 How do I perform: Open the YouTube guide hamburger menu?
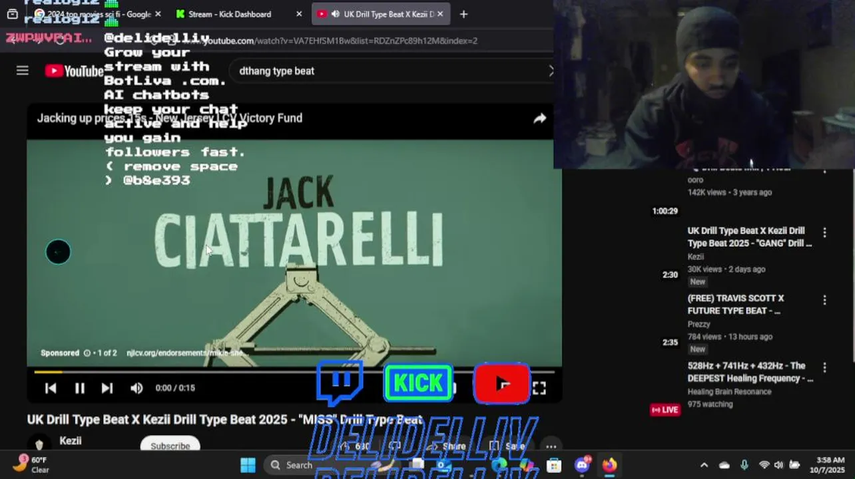(x=23, y=71)
